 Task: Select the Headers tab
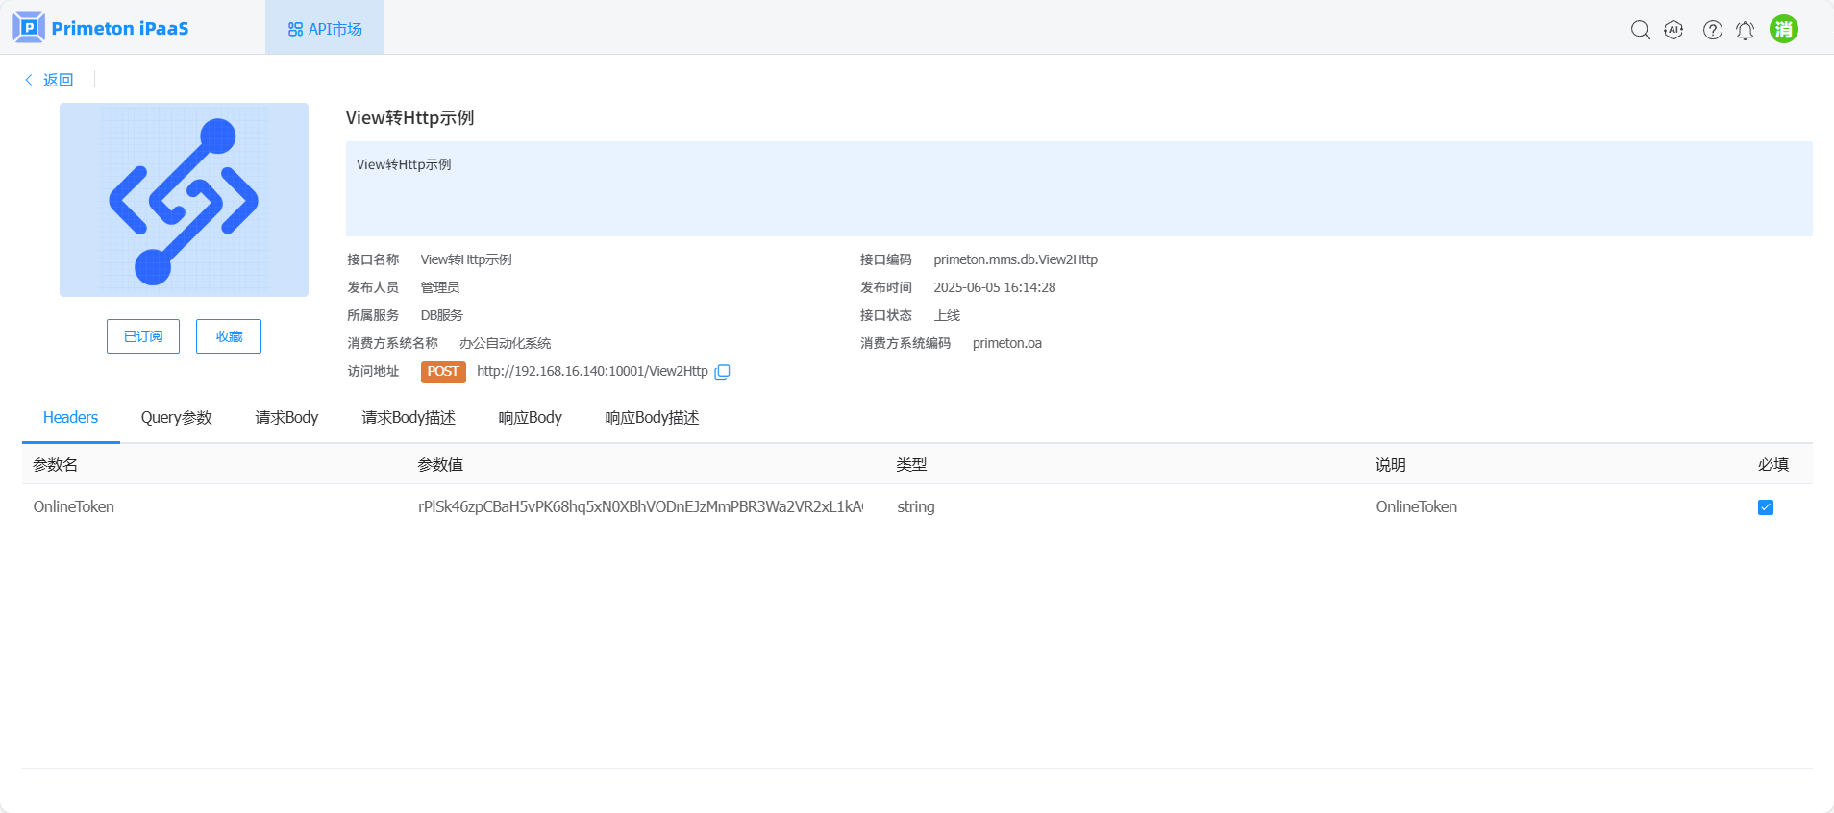pyautogui.click(x=70, y=418)
